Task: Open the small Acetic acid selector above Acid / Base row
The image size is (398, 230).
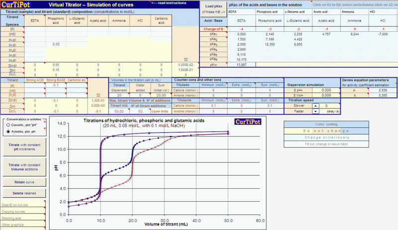Action: pyautogui.click(x=326, y=11)
